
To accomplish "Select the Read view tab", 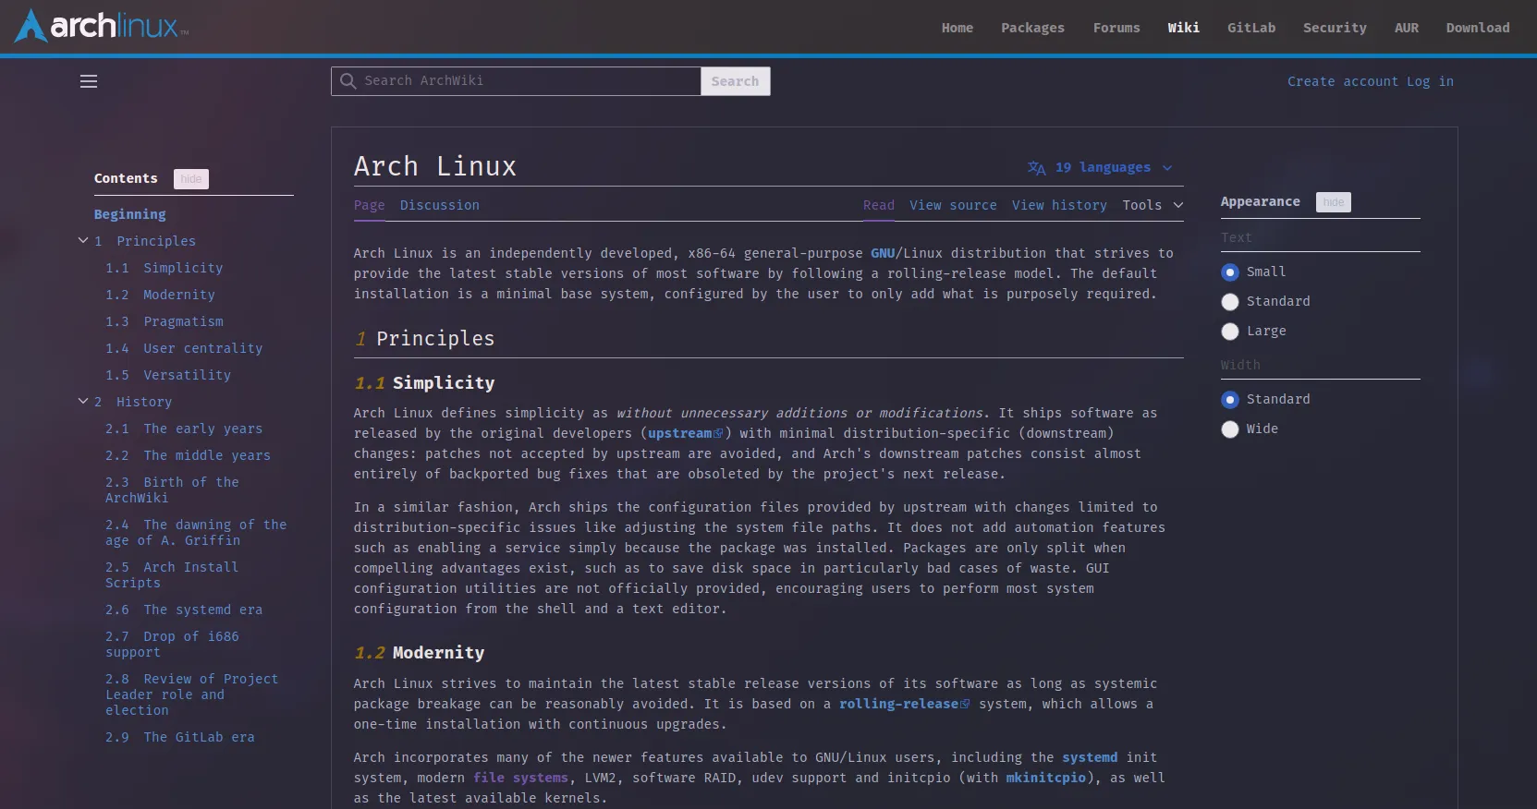I will 879,205.
